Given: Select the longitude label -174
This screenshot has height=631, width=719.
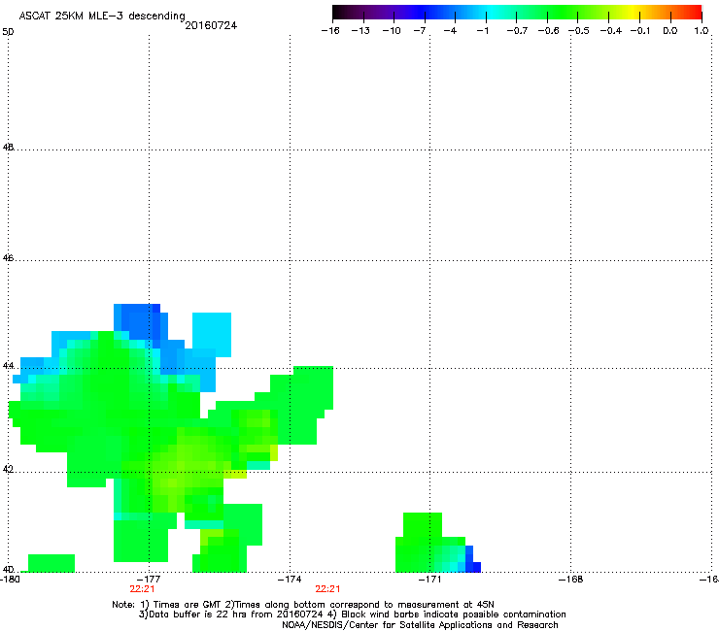Looking at the screenshot, I should click(290, 580).
